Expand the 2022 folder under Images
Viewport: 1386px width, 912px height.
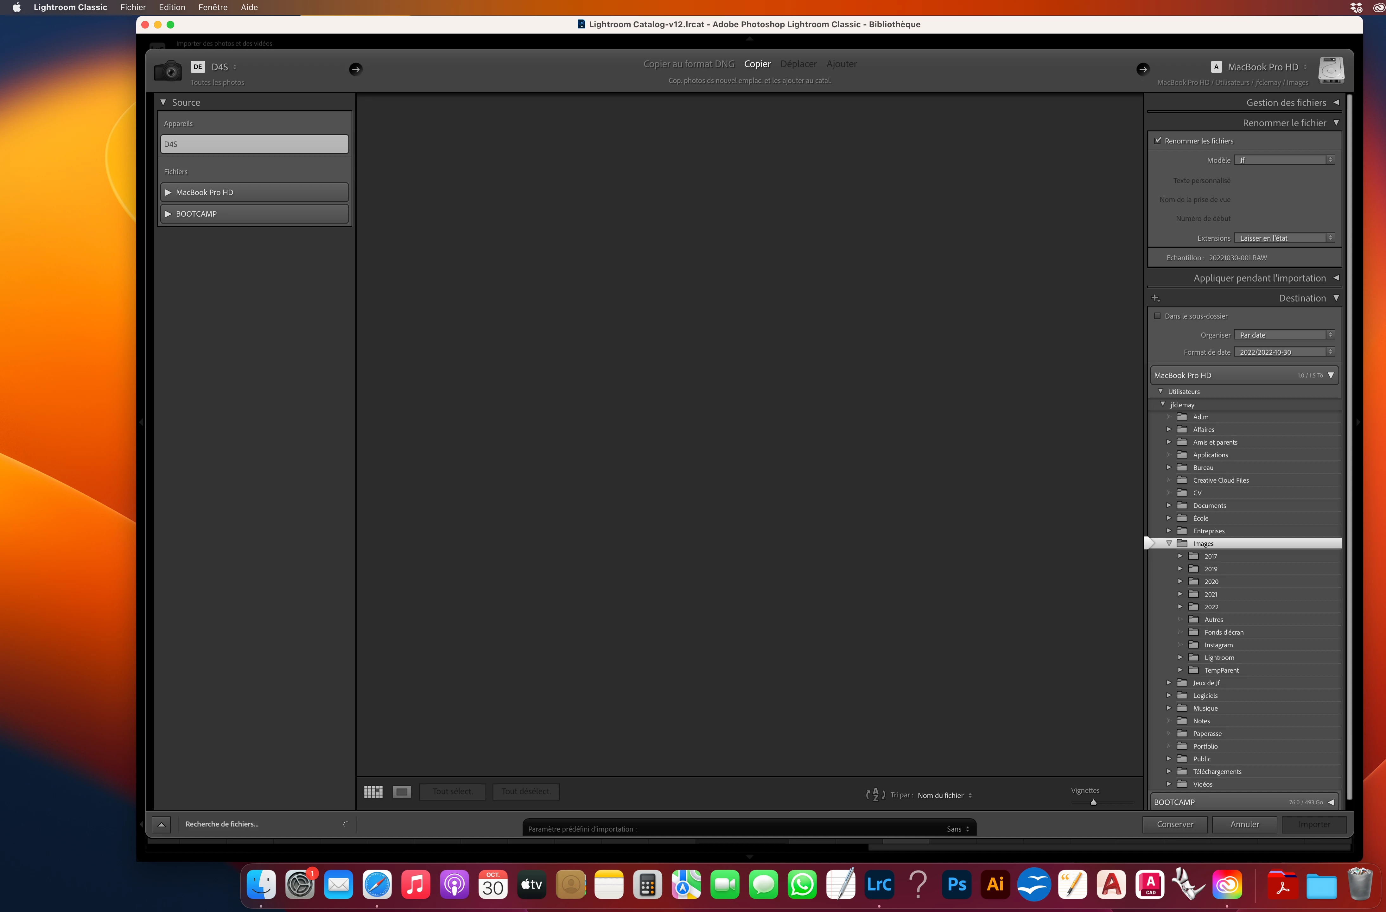[x=1180, y=606]
